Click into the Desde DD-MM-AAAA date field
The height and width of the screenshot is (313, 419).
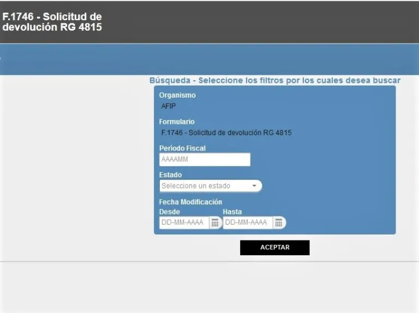(x=183, y=223)
